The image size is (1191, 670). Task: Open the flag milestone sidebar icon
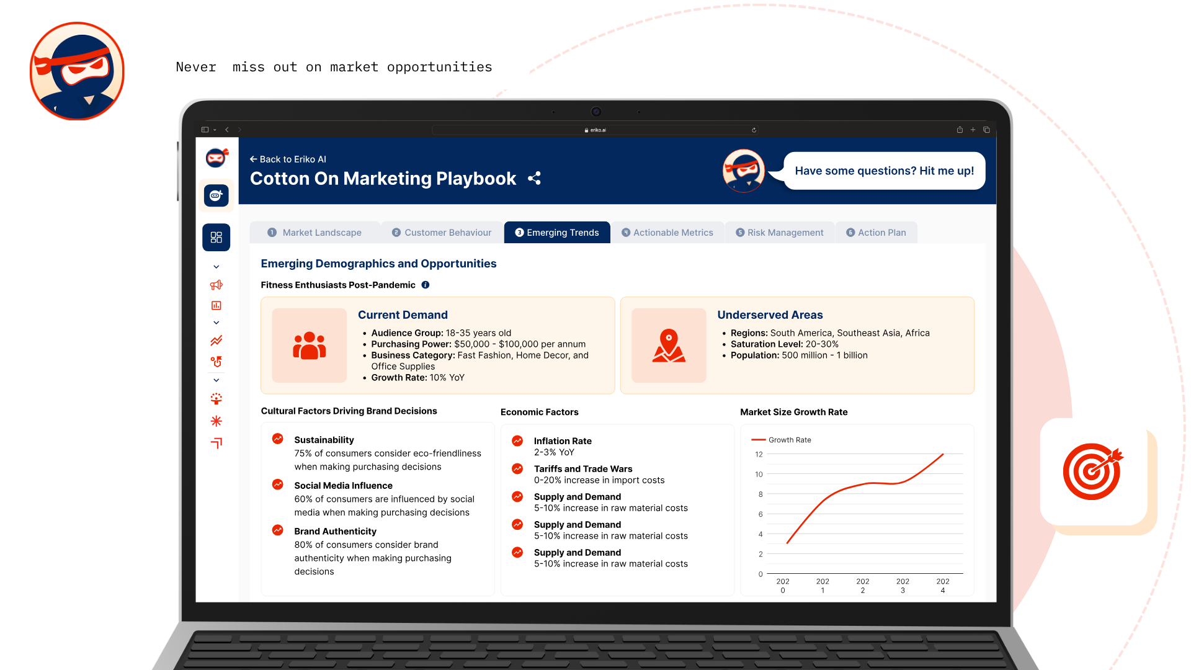[216, 361]
